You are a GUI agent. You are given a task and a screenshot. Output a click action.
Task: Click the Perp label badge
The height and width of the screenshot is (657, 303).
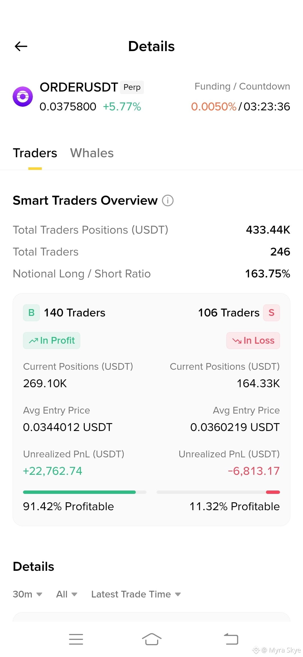click(132, 87)
